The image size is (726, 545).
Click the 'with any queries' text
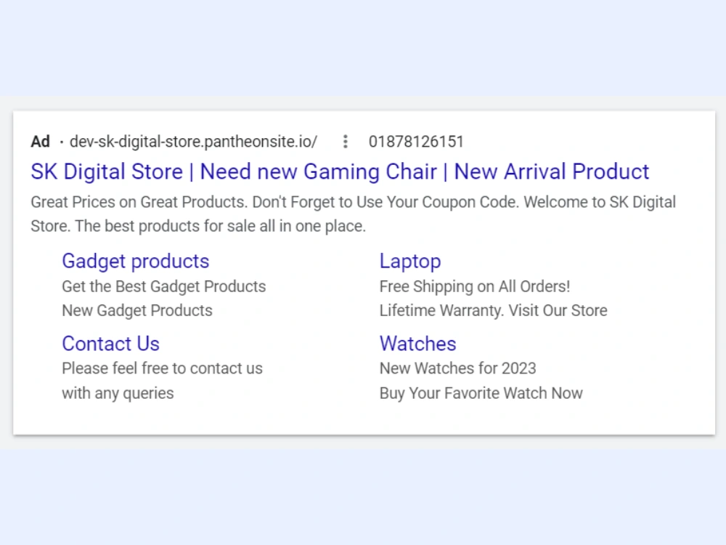118,393
